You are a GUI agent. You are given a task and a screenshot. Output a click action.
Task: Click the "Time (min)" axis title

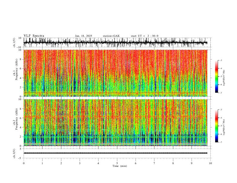pos(120,166)
